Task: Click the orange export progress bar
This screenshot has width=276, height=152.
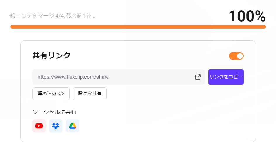Action: pyautogui.click(x=138, y=27)
